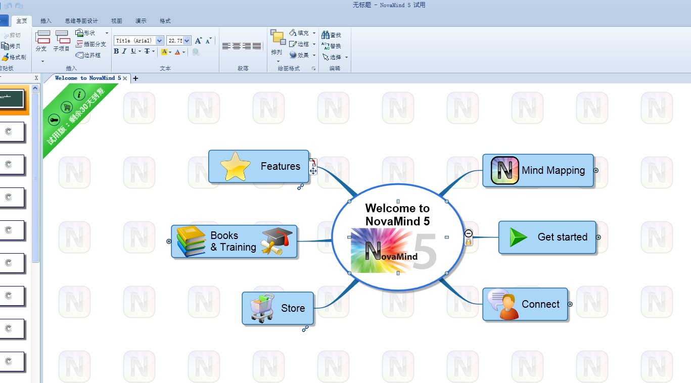Open the Title (Arial) font dropdown
The height and width of the screenshot is (383, 691).
(160, 40)
